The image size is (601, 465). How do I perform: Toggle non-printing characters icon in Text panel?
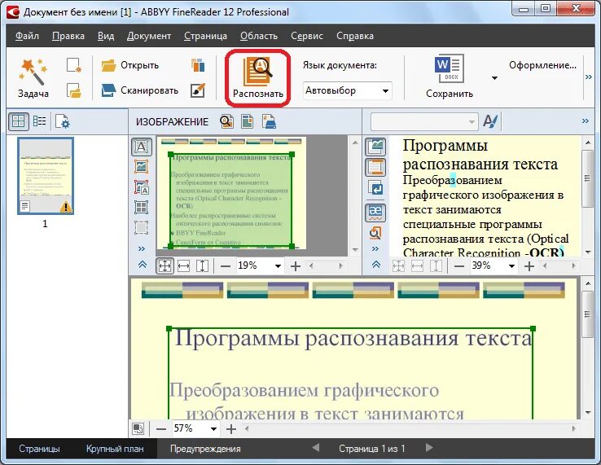click(x=375, y=188)
